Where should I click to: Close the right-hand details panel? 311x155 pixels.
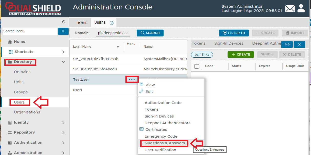point(299,44)
